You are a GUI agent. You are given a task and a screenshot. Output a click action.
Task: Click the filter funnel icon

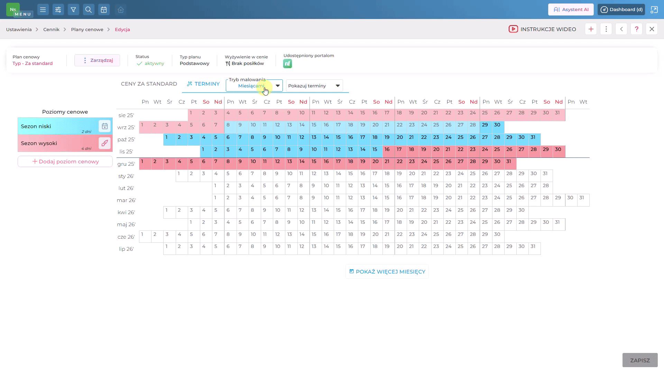point(73,10)
